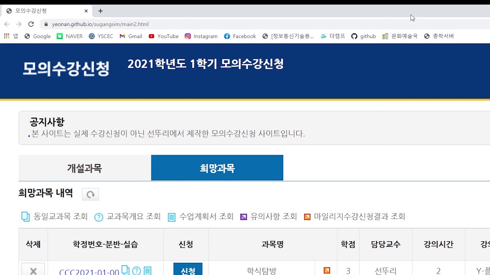Open the Instagram bookmark
This screenshot has height=275, width=490.
click(x=201, y=36)
